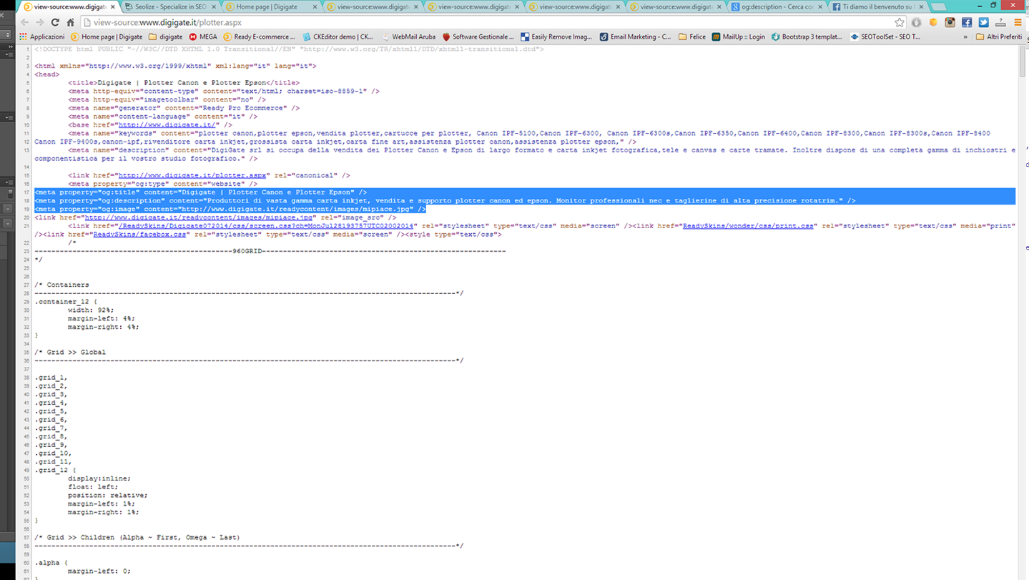Open the Email Marketing bookmark
This screenshot has height=580, width=1029.
point(636,36)
